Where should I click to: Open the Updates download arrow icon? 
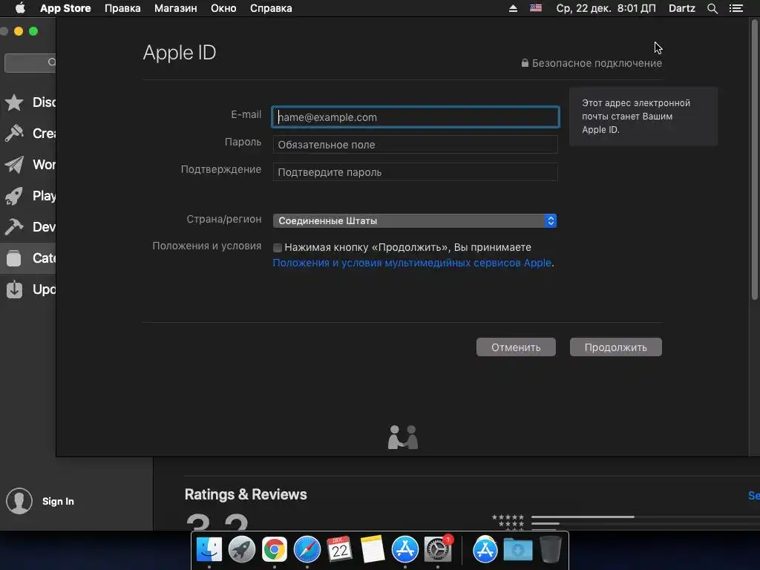coord(14,289)
